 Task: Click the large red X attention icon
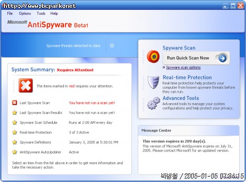[26, 85]
